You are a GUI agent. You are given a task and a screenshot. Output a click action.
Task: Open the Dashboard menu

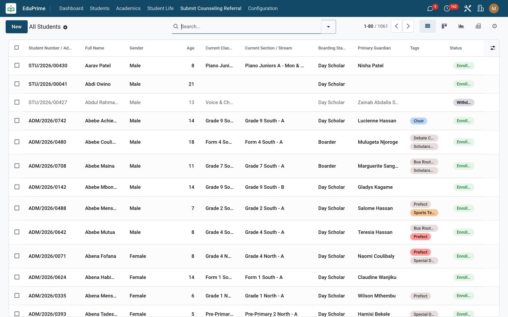point(71,9)
